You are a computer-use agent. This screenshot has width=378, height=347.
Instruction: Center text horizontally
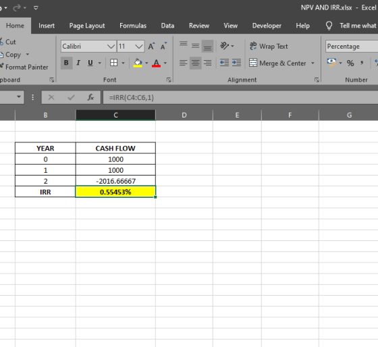pyautogui.click(x=196, y=63)
